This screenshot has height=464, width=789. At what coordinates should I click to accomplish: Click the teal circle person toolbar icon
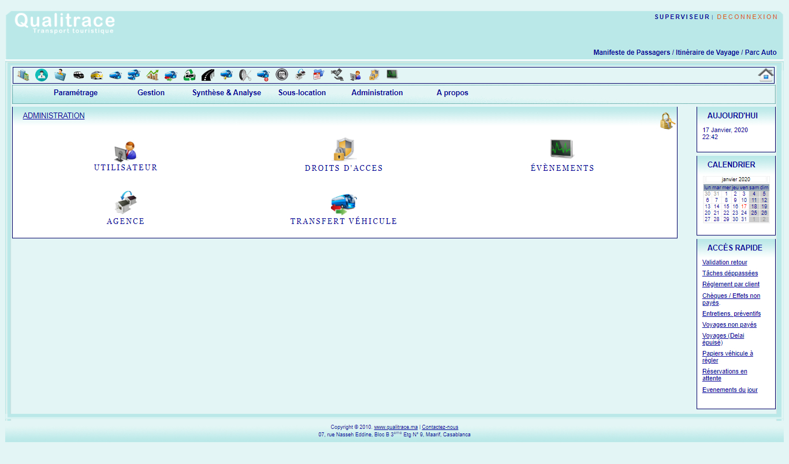point(42,75)
